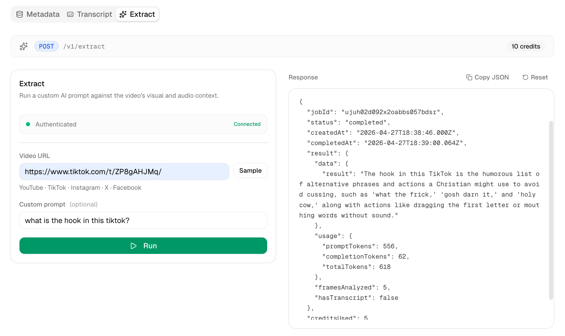
Task: Switch to the Metadata tab
Action: coord(38,14)
